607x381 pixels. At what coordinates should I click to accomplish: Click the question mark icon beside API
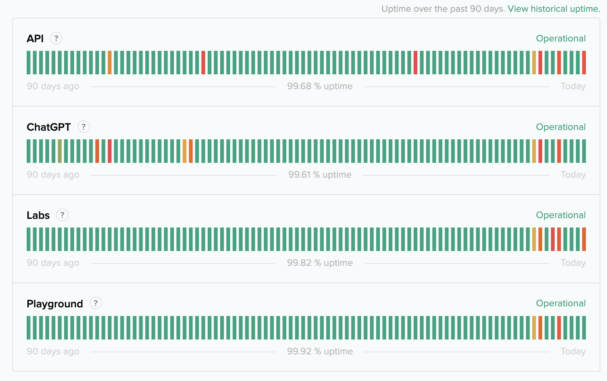point(56,38)
